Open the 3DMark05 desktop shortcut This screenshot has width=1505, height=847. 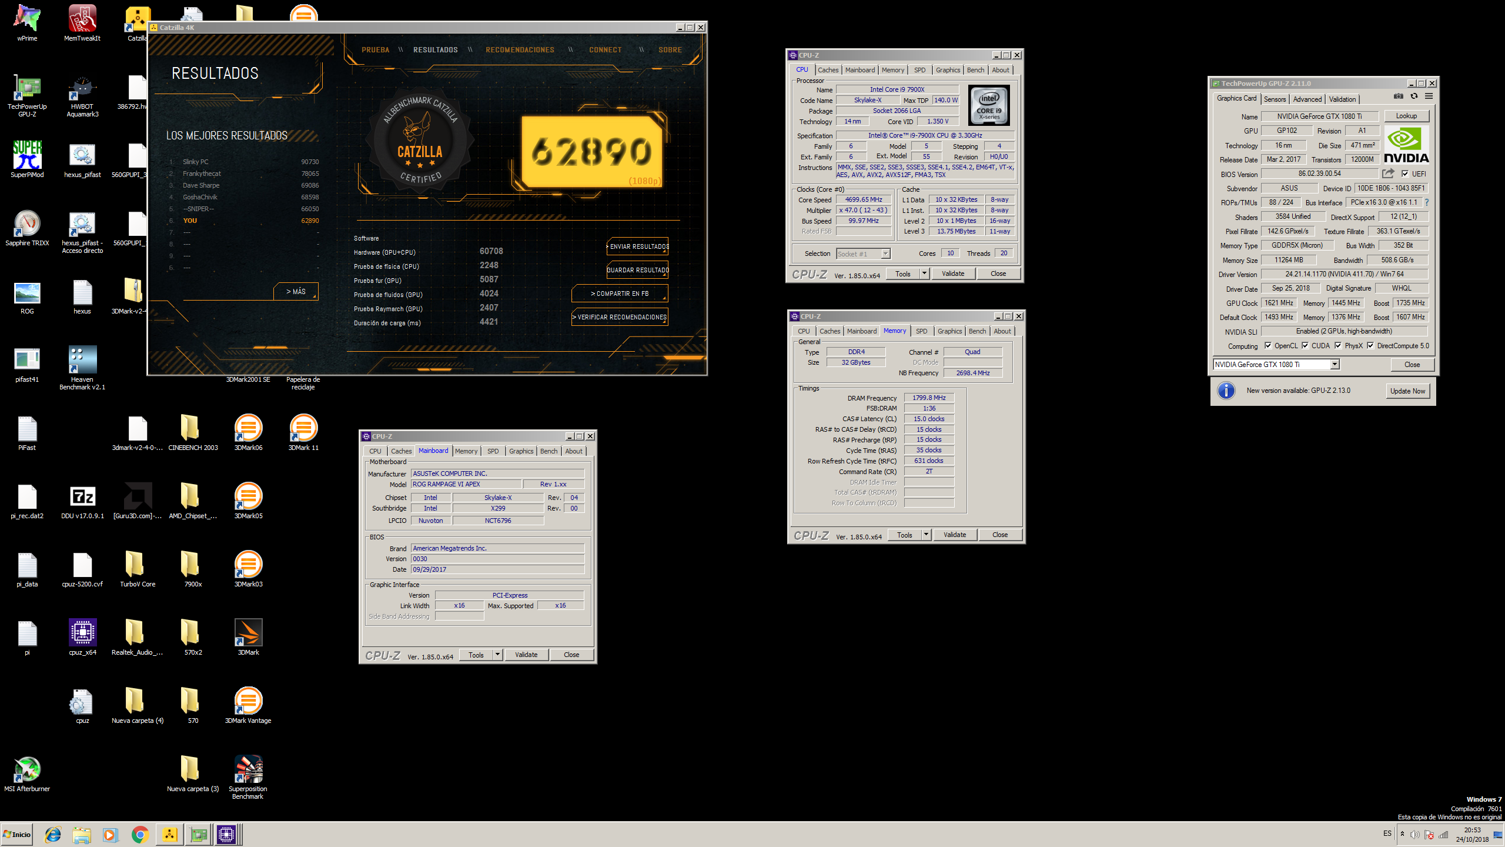coord(248,501)
